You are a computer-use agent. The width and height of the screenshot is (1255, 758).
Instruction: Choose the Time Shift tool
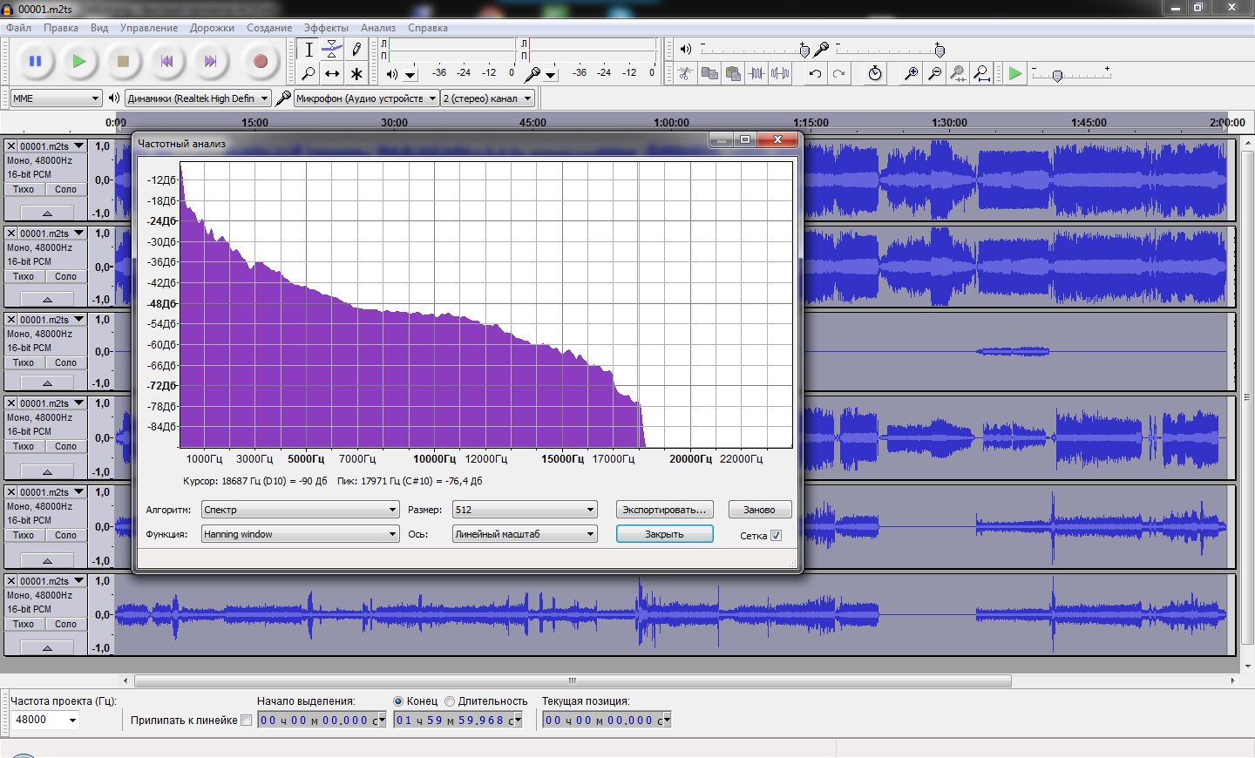coord(332,74)
